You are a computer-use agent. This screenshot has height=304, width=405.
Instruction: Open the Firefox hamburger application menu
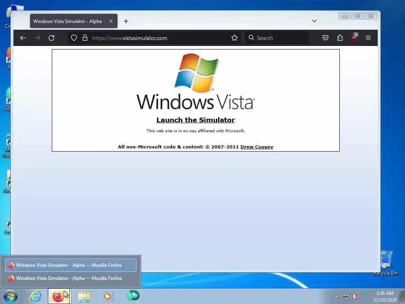368,38
